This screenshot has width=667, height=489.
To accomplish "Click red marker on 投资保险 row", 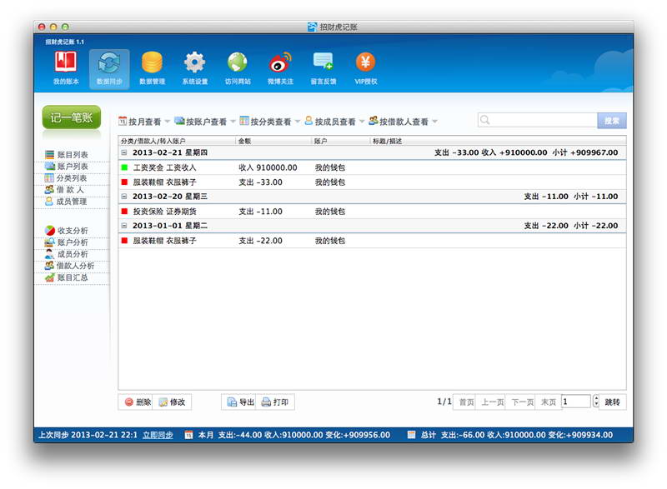I will (x=124, y=211).
